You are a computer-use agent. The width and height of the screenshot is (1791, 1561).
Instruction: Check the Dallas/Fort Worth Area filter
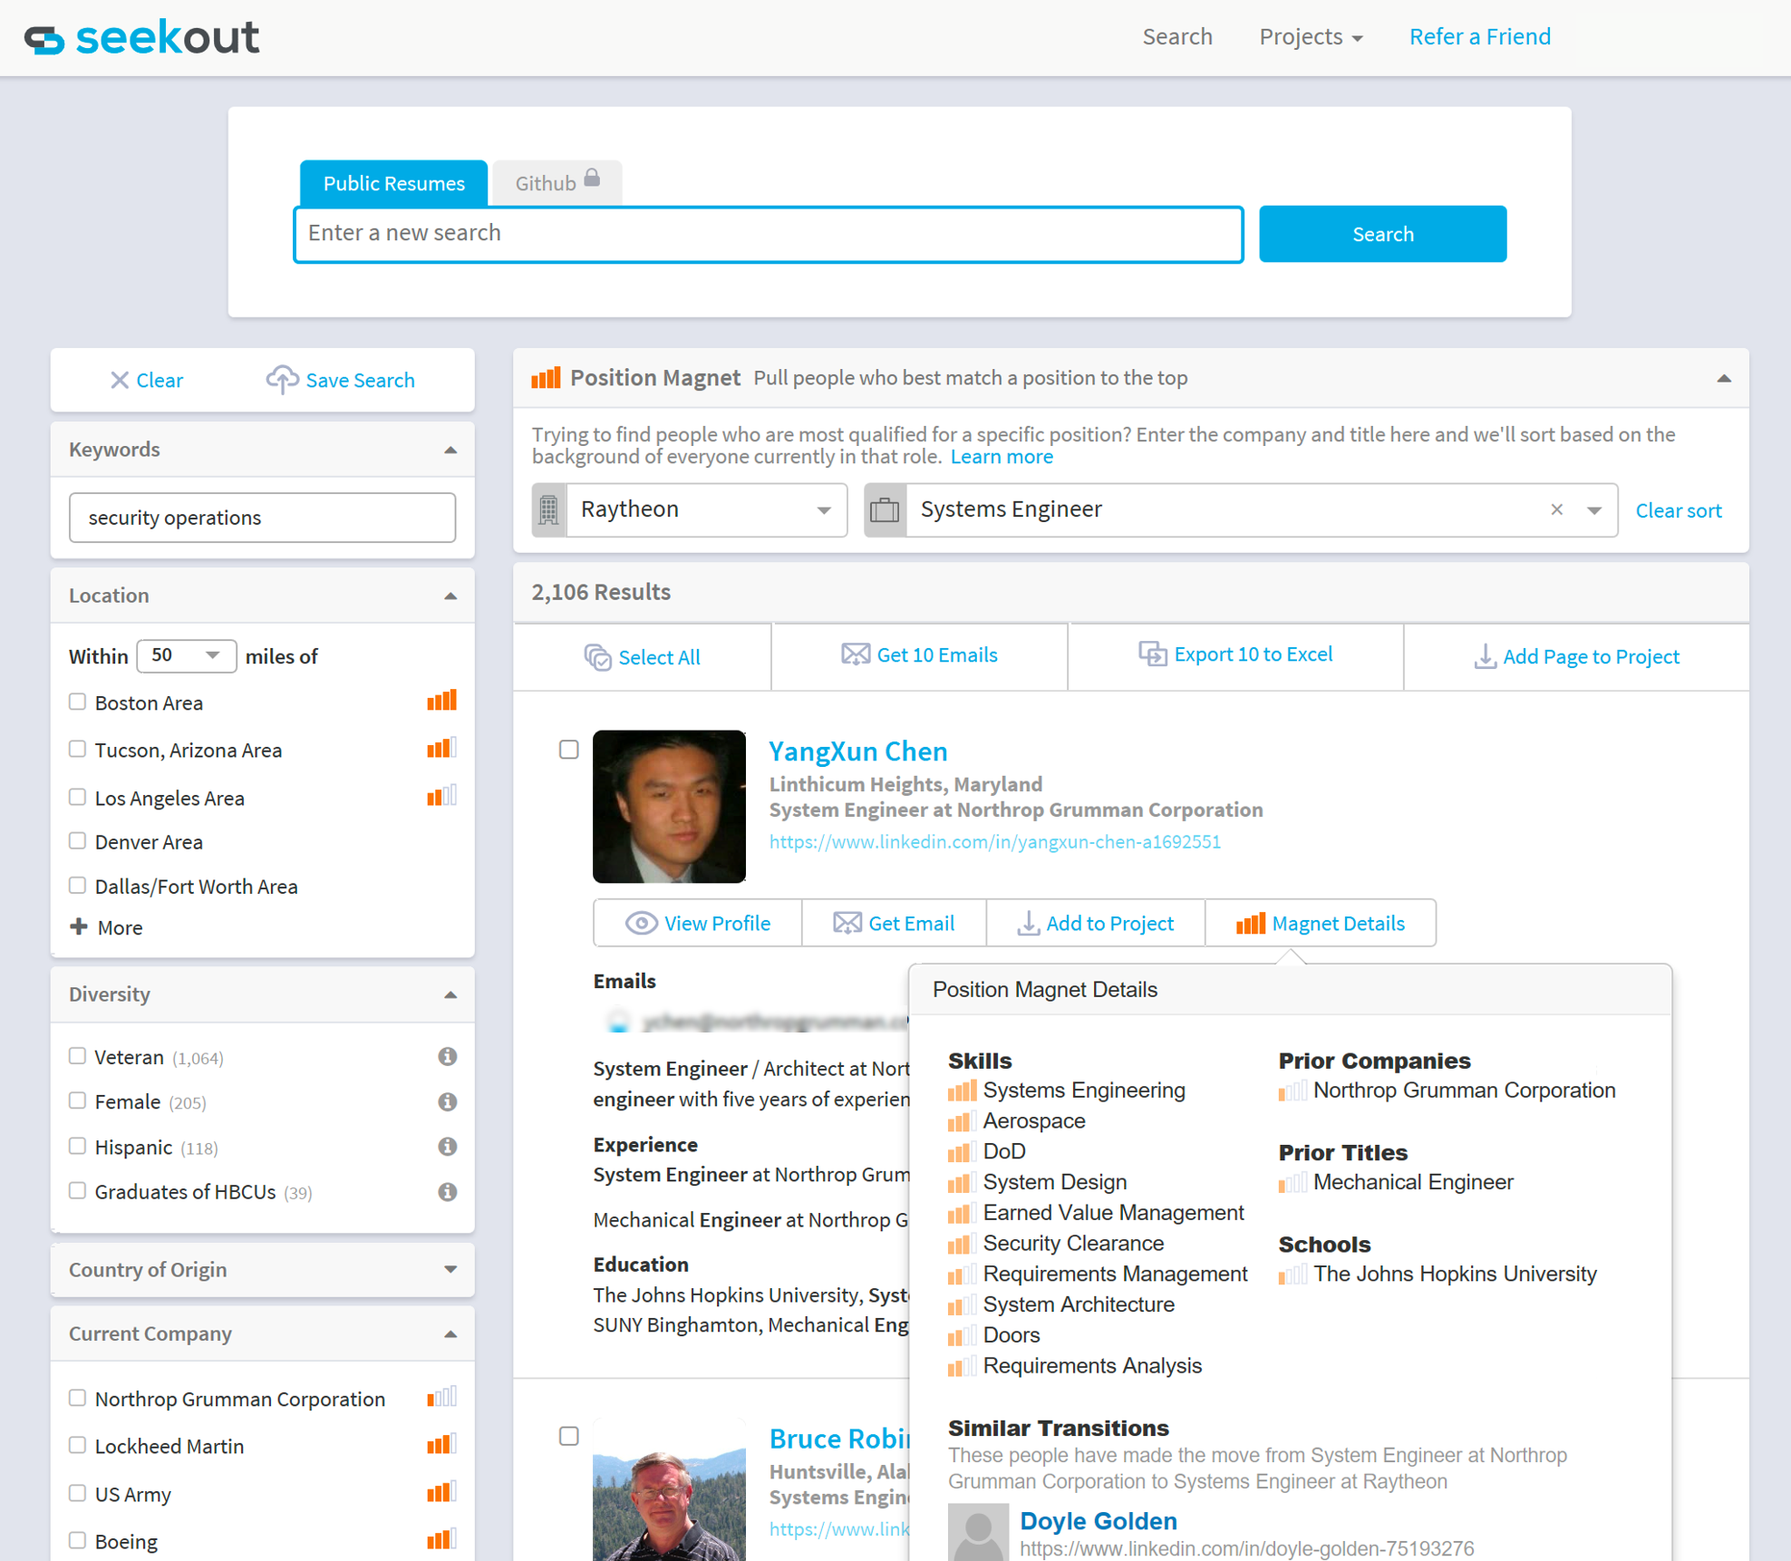[x=78, y=885]
